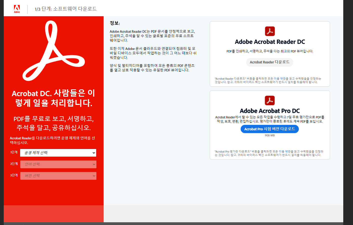This screenshot has width=353, height=225.
Task: Open 이용 약관 link in the Reader card
Action: point(280,79)
